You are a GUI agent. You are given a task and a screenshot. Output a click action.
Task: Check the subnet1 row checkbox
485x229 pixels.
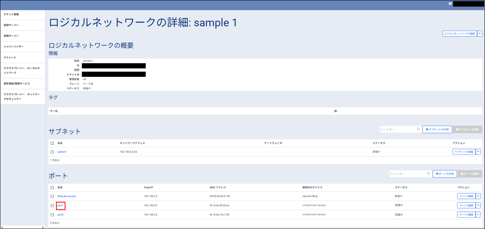(x=52, y=152)
